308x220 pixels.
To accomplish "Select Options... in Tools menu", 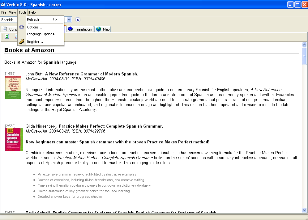I will (x=41, y=27).
